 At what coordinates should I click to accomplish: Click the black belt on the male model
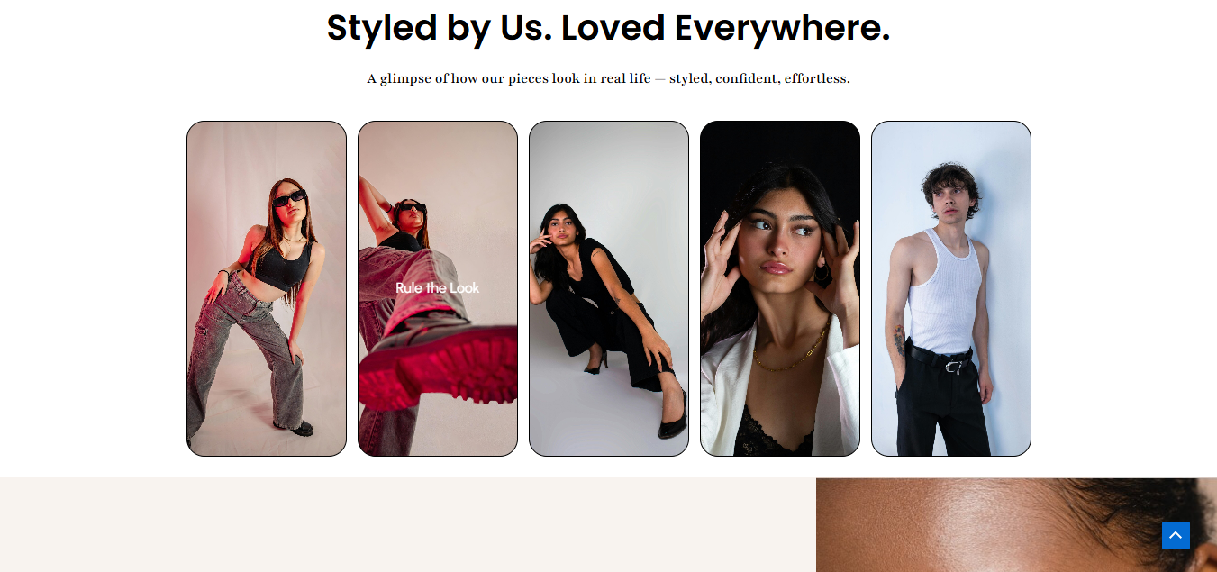[941, 359]
